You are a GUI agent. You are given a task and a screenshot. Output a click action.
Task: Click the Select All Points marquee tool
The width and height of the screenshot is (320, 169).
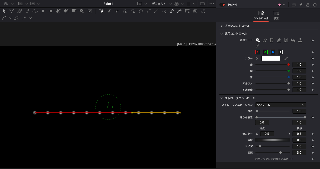(x=164, y=11)
